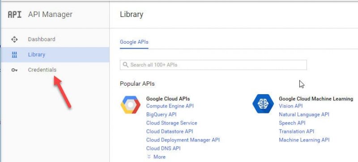The height and width of the screenshot is (162, 358).
Task: Focus the Search all 100+ APIs field
Action: click(213, 65)
